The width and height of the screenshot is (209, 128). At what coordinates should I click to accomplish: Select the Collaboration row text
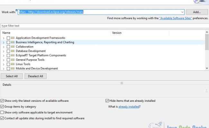(25, 47)
